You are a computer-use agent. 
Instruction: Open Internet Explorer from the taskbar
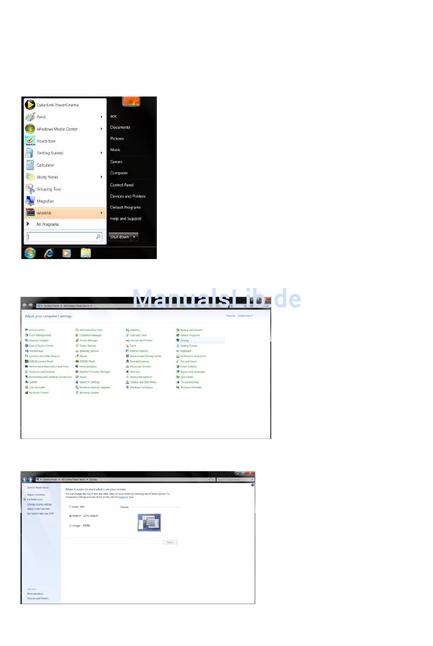(x=49, y=253)
